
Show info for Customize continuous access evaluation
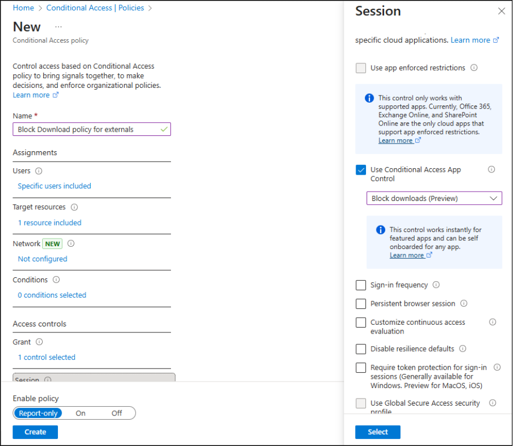pyautogui.click(x=492, y=322)
